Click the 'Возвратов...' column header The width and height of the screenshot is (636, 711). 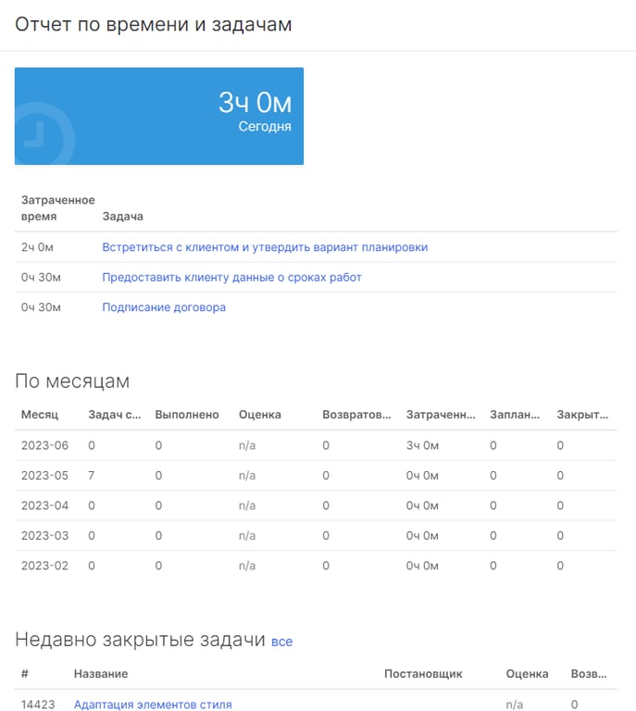(x=356, y=415)
